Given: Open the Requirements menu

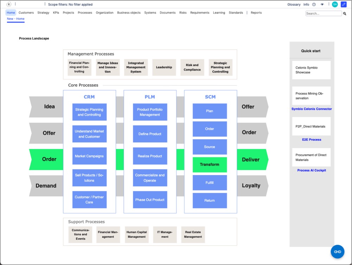Looking at the screenshot, I should pos(200,13).
